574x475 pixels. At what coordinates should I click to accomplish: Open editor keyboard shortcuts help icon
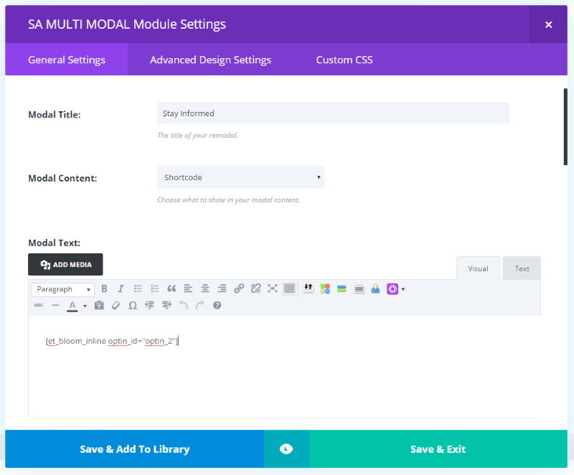click(217, 305)
